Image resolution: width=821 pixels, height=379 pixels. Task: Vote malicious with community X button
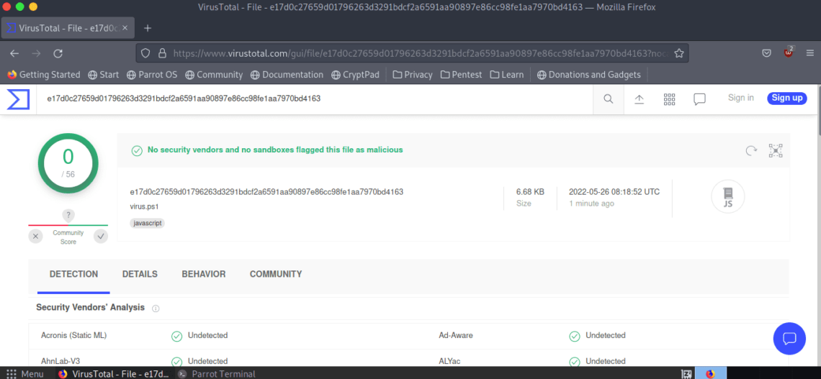tap(36, 236)
